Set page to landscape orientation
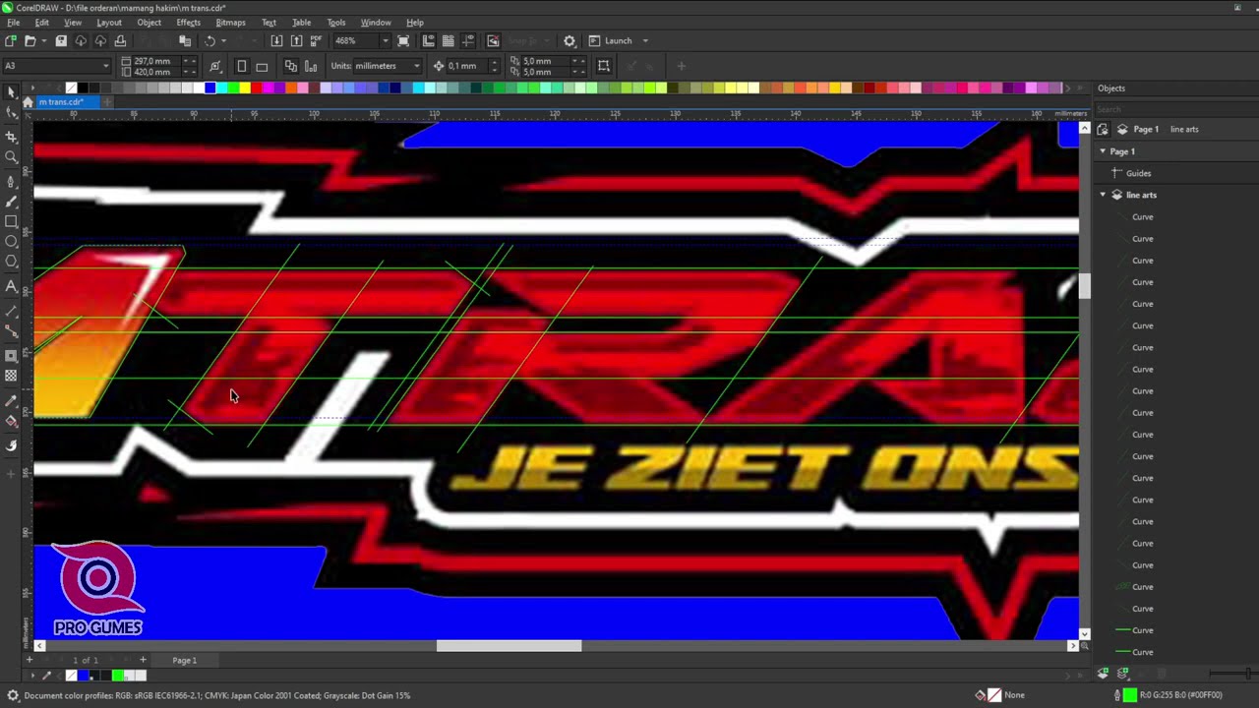The width and height of the screenshot is (1259, 708). click(x=262, y=66)
